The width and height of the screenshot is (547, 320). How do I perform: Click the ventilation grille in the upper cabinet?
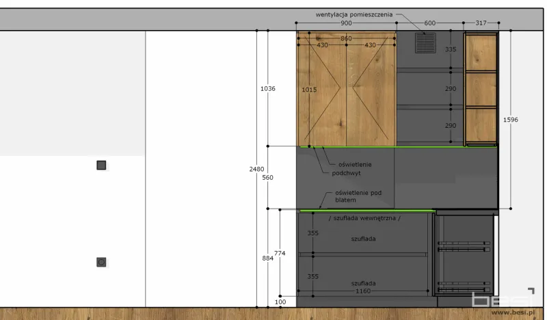click(x=425, y=43)
